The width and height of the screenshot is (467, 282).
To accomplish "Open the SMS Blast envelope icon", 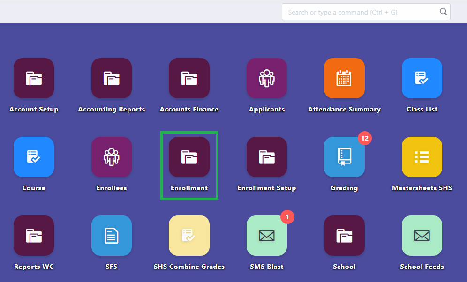I will tap(267, 236).
